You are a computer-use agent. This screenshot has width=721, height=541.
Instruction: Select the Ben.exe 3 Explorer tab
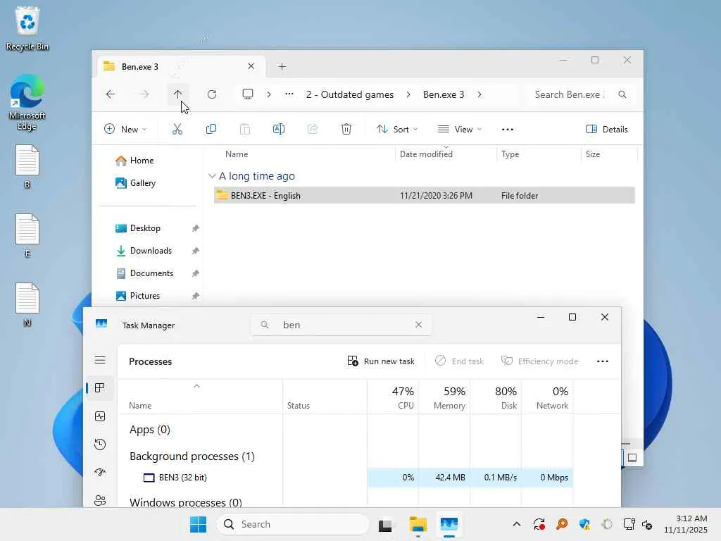click(180, 67)
